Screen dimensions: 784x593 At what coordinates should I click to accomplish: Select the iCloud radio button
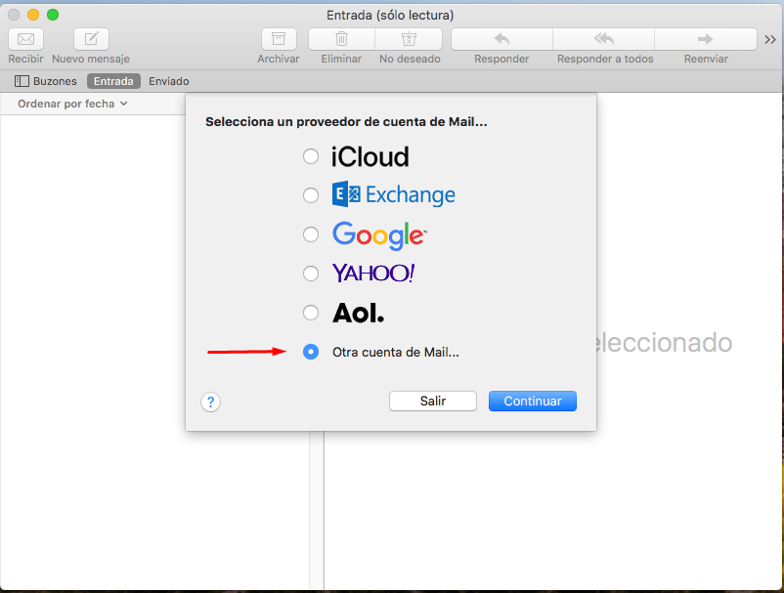point(311,156)
